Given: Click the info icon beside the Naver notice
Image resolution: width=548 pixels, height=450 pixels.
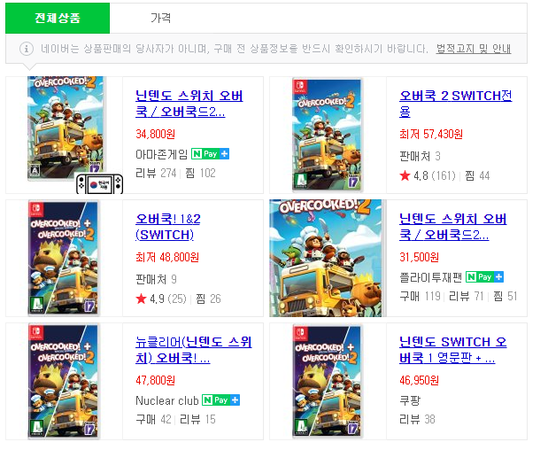Looking at the screenshot, I should pyautogui.click(x=27, y=49).
